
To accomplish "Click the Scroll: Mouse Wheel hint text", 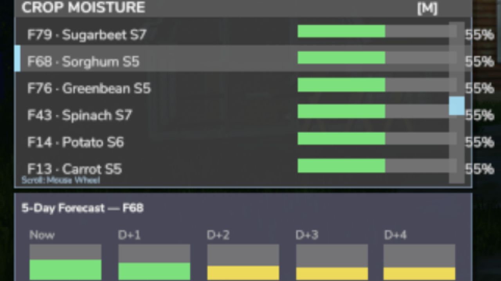I will [61, 180].
